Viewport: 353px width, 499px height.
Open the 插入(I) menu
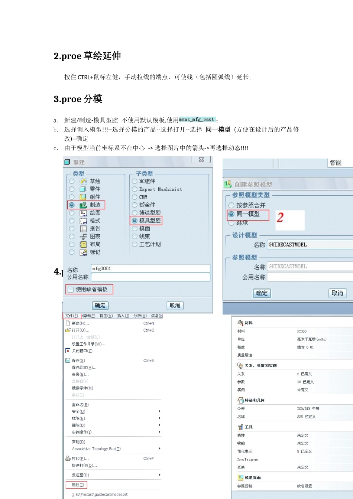click(123, 316)
